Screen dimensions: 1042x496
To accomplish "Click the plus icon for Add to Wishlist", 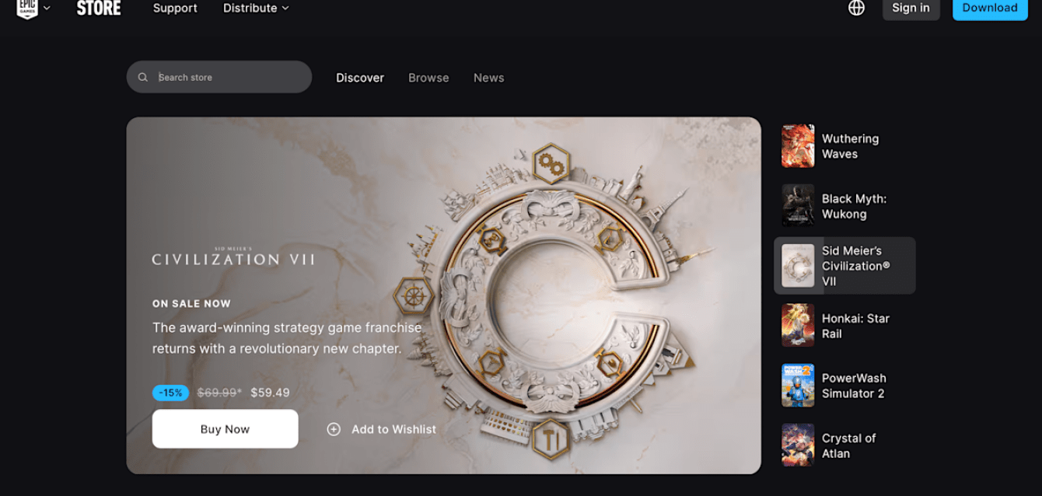I will (x=334, y=429).
